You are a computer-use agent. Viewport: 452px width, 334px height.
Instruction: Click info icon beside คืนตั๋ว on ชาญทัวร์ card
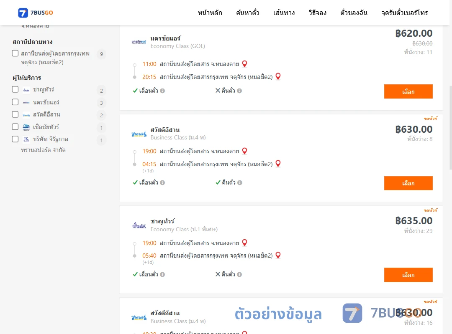point(239,274)
